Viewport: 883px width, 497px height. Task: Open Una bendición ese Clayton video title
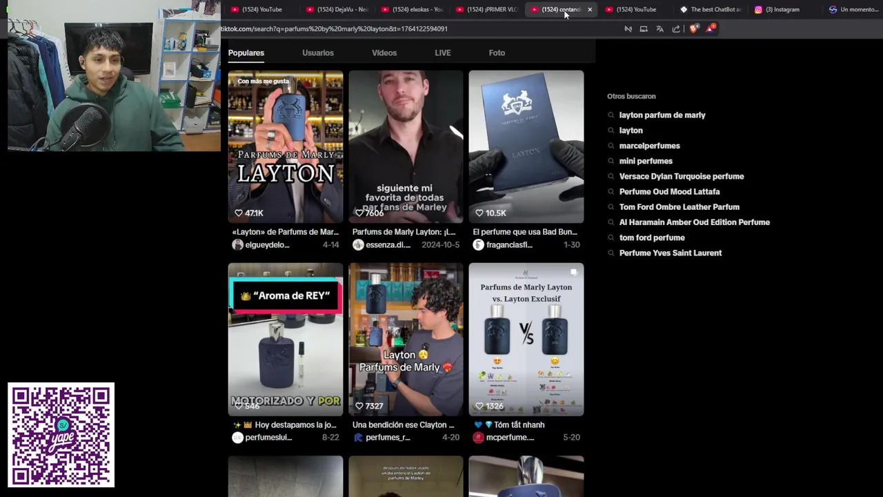404,425
